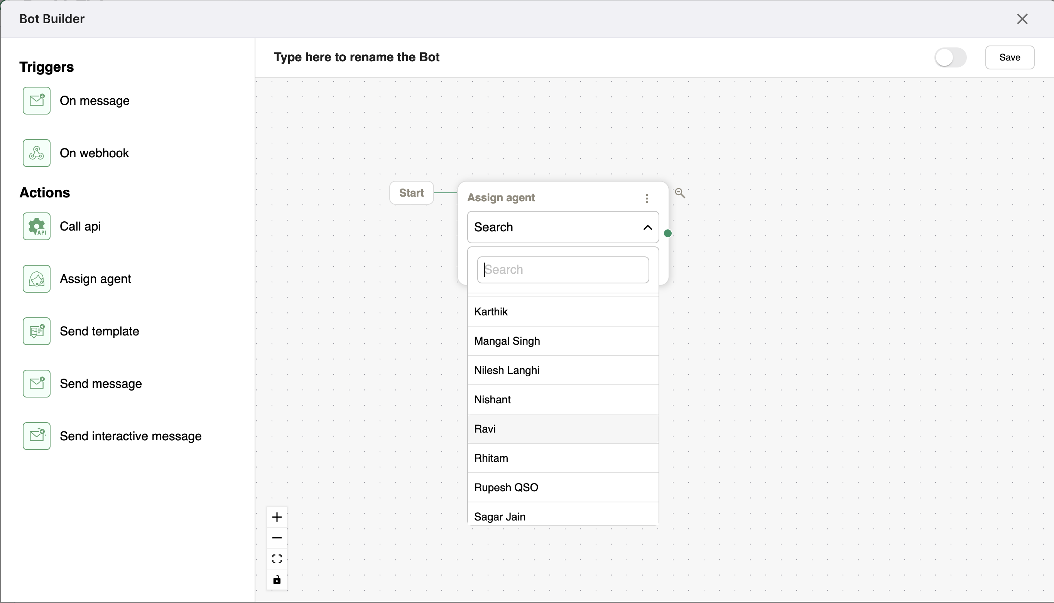Image resolution: width=1054 pixels, height=603 pixels.
Task: Choose Nilesh Langhi from the agent list
Action: (563, 370)
